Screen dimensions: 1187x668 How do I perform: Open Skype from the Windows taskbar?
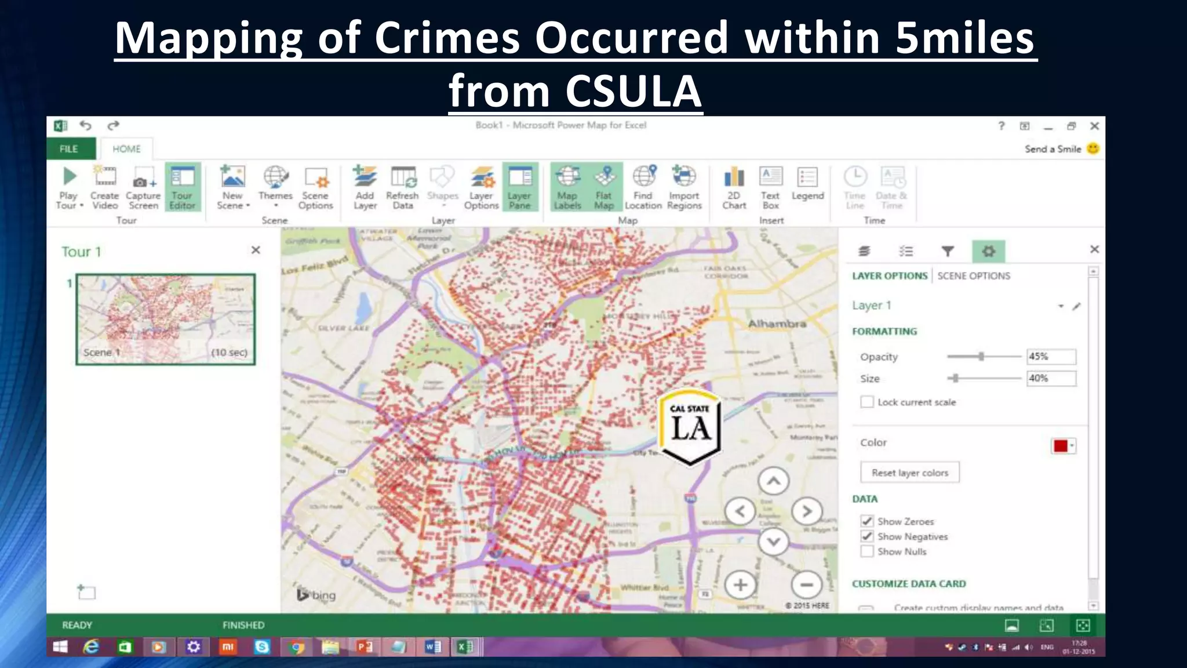click(x=262, y=647)
